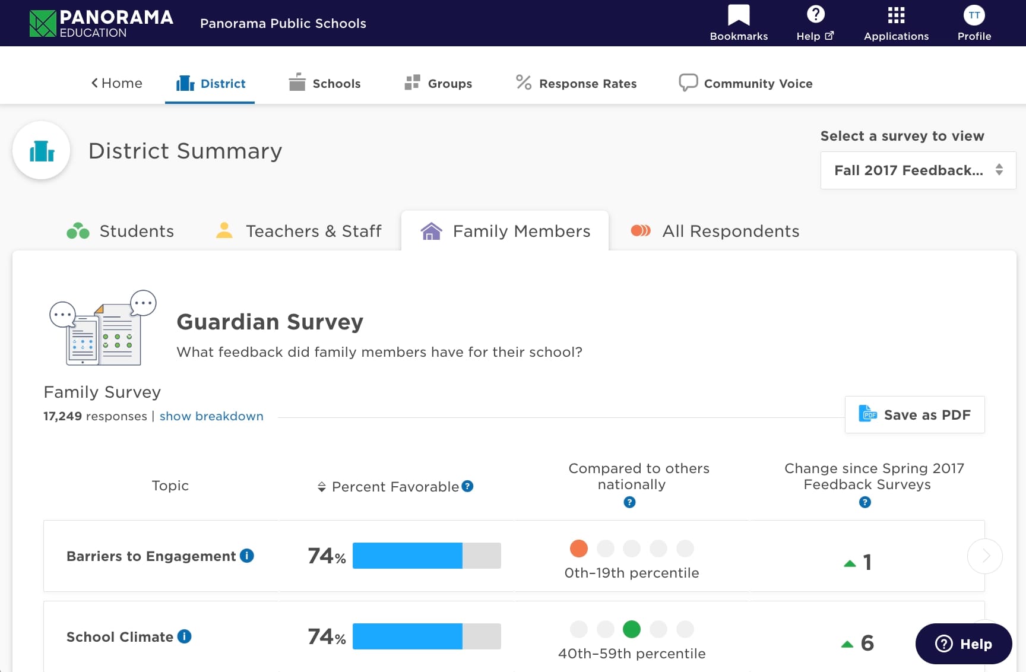Switch to the Groups tab
This screenshot has height=672, width=1026.
click(x=438, y=83)
